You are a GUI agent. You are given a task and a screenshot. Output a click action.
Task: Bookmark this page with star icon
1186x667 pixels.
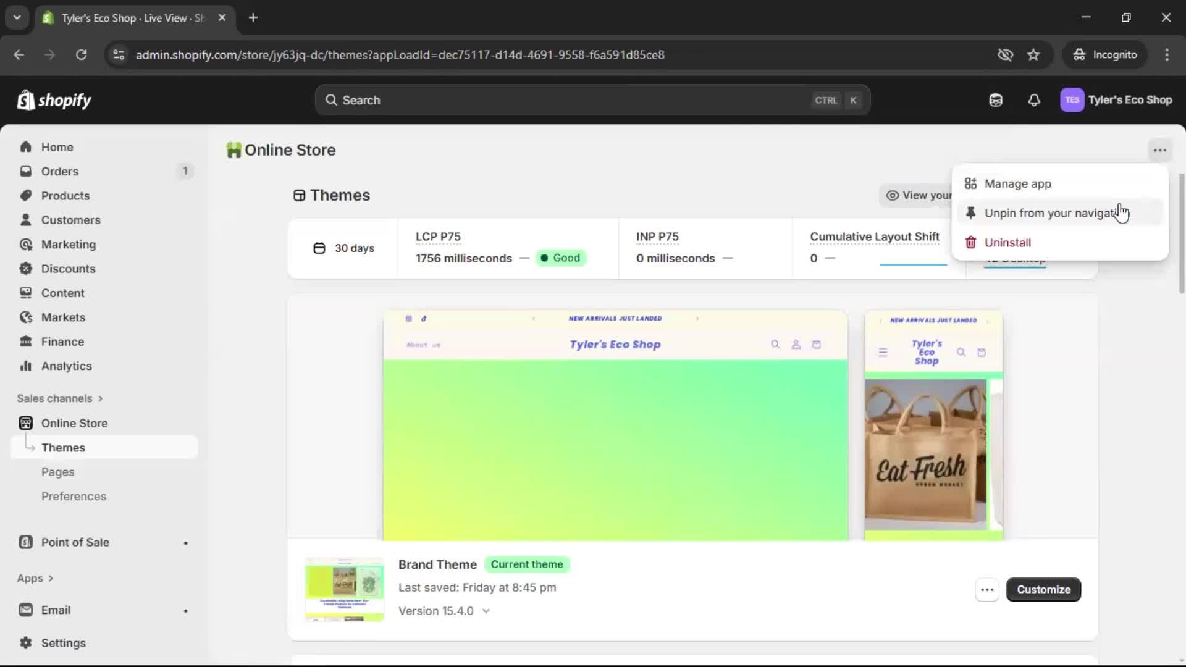(1033, 54)
